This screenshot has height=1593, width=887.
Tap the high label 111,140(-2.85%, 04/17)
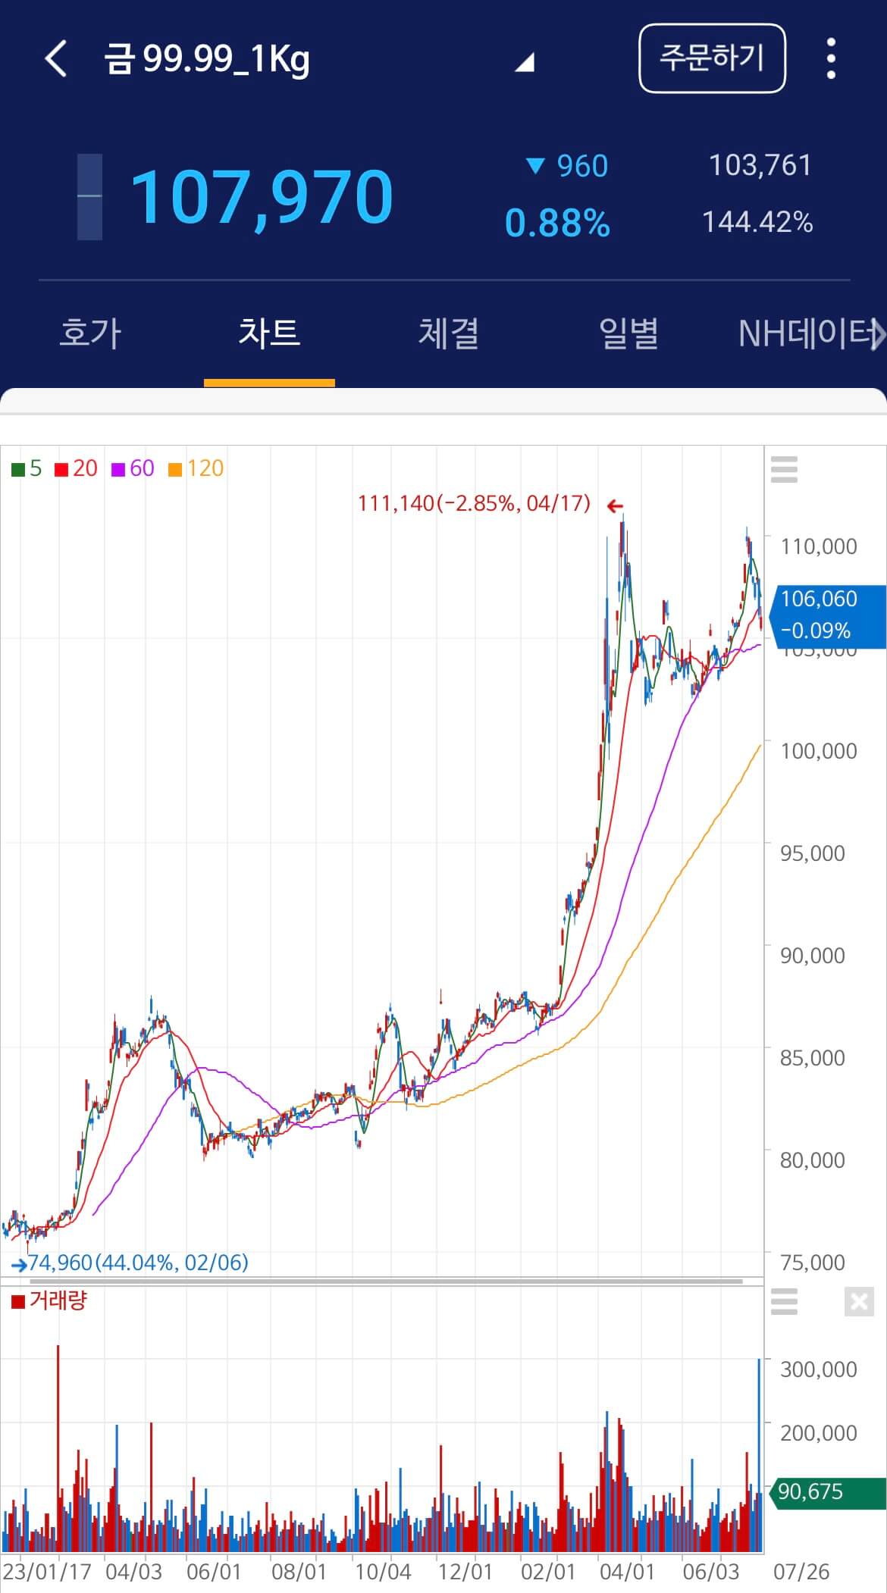pos(474,503)
